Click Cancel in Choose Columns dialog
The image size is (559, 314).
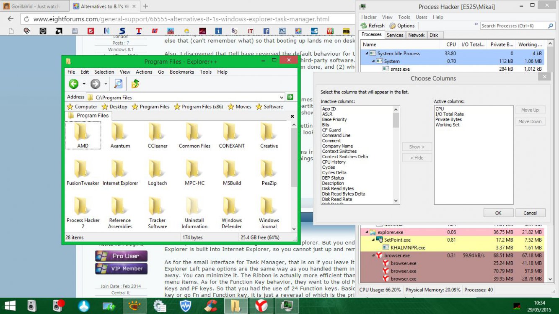[530, 213]
